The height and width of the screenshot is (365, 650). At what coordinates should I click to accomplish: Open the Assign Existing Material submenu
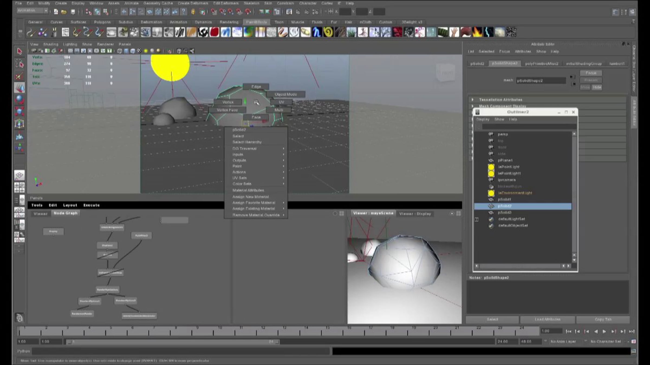click(256, 209)
